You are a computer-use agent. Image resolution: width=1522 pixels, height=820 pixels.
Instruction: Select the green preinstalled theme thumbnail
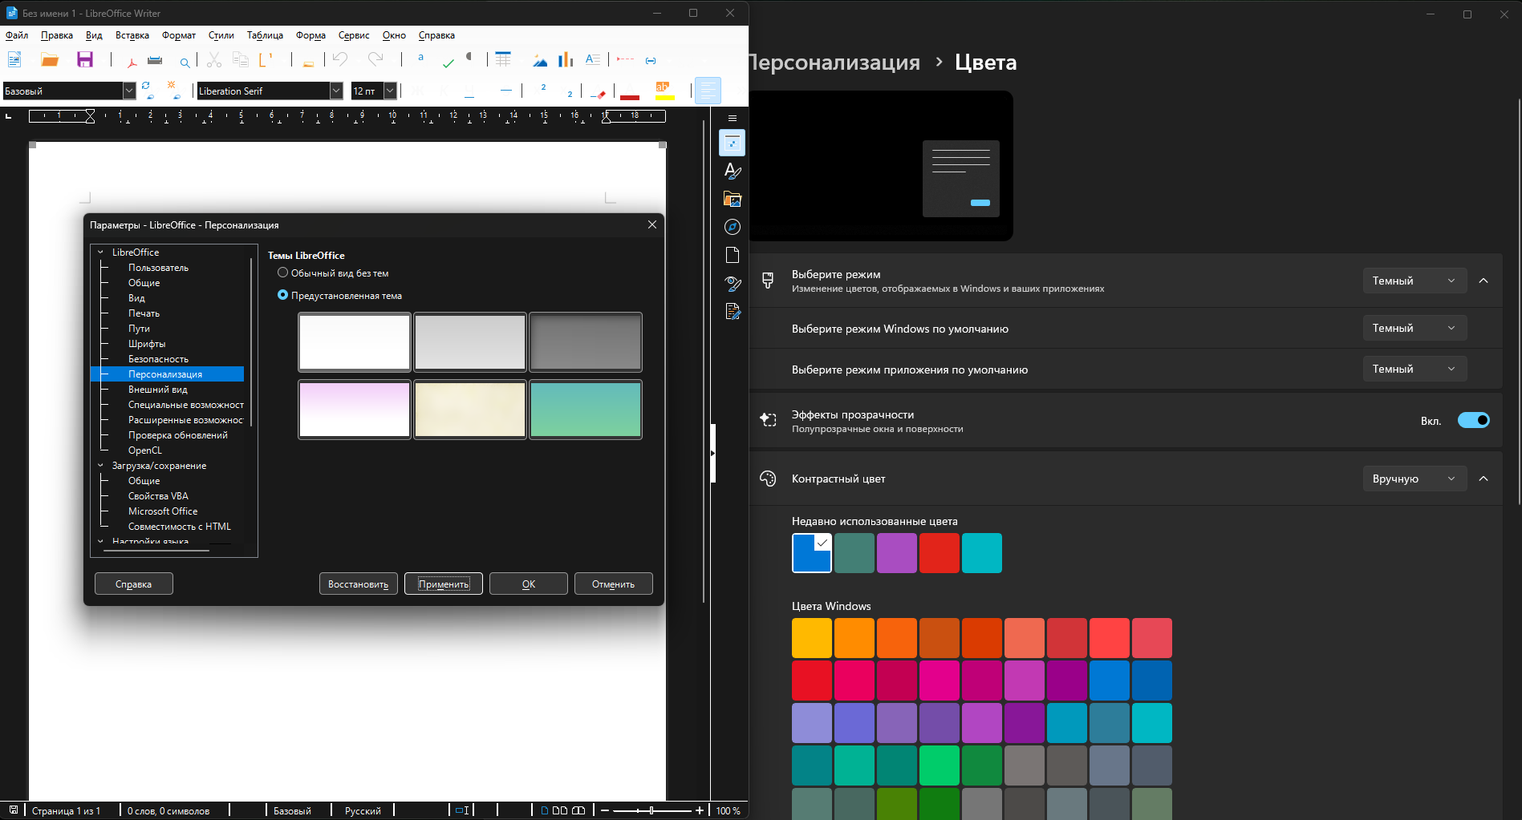coord(586,410)
